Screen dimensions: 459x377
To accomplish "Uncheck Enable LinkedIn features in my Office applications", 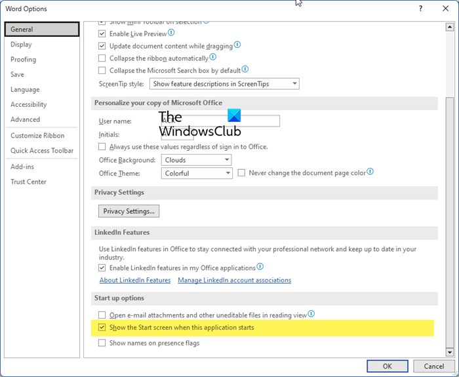I will click(102, 268).
